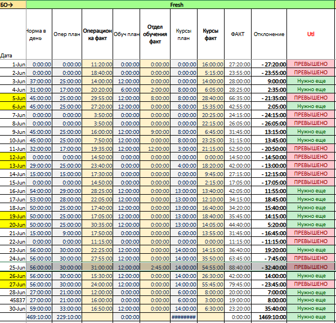Select Нужно еще status in 23-Jun row
This screenshot has height=323, width=336.
coord(311,250)
